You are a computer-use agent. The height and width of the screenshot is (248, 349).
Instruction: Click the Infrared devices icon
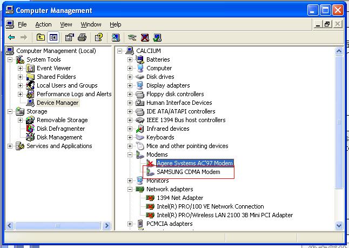140,129
